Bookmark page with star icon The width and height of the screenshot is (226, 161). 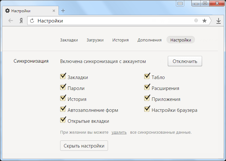204,21
